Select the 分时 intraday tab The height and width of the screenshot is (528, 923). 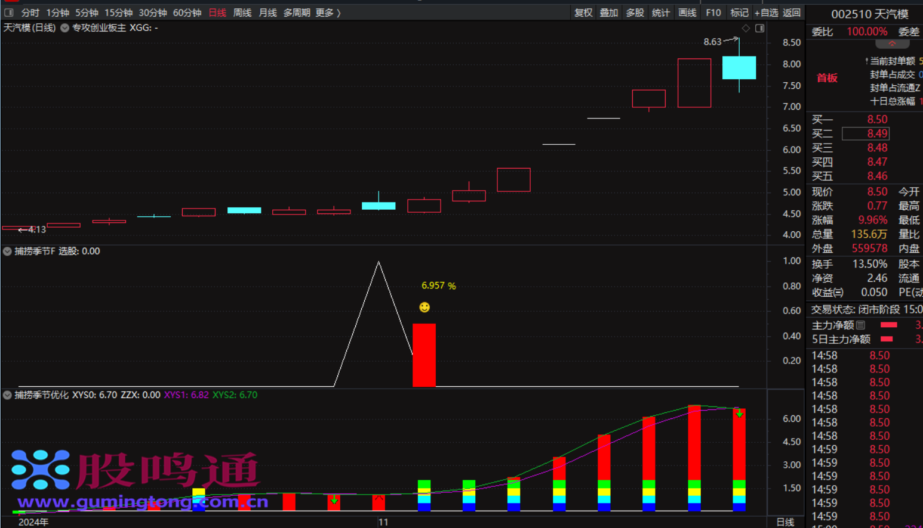point(30,13)
